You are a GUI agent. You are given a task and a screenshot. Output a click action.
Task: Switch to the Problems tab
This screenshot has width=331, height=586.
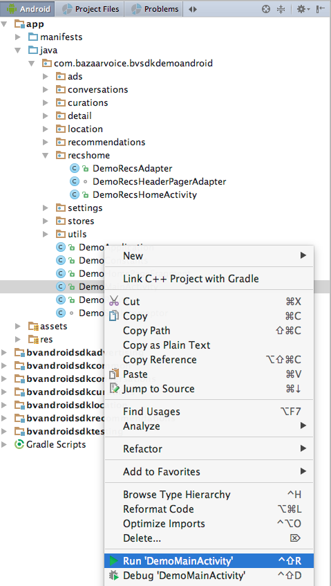pos(155,9)
